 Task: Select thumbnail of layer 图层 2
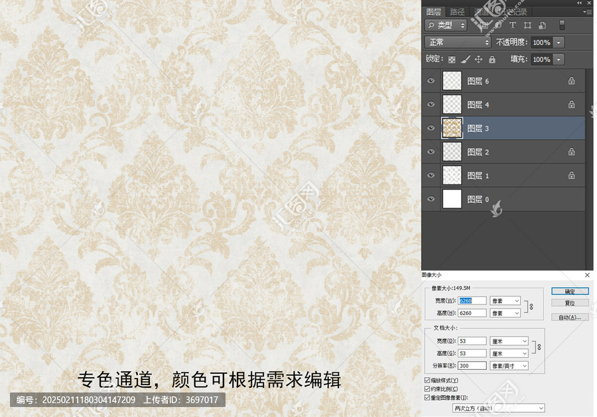[452, 151]
